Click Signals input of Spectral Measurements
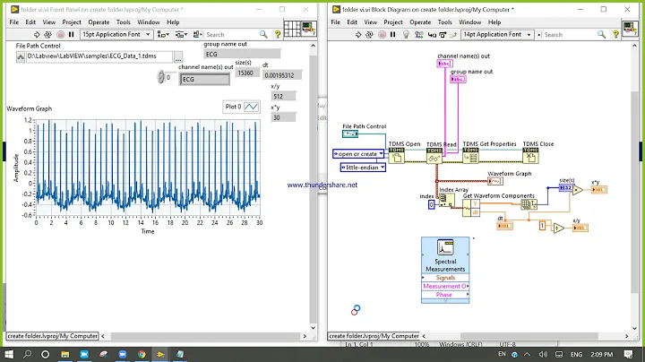Viewport: 645px width, 362px height. coord(445,278)
